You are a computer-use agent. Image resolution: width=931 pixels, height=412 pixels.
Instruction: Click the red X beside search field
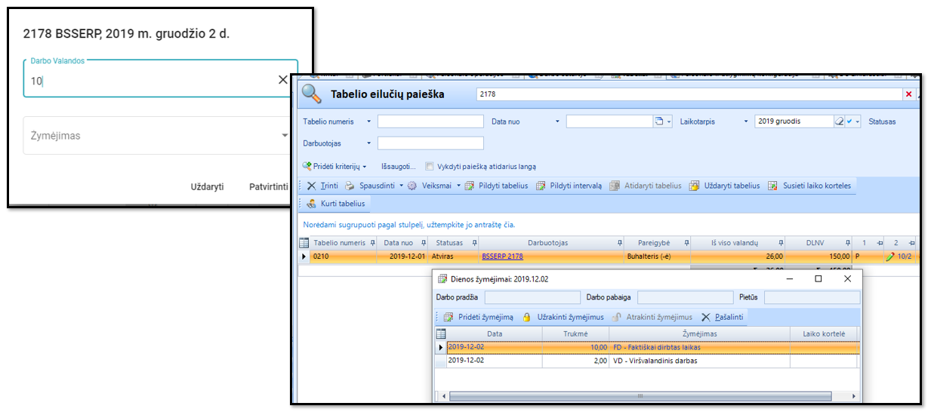908,94
